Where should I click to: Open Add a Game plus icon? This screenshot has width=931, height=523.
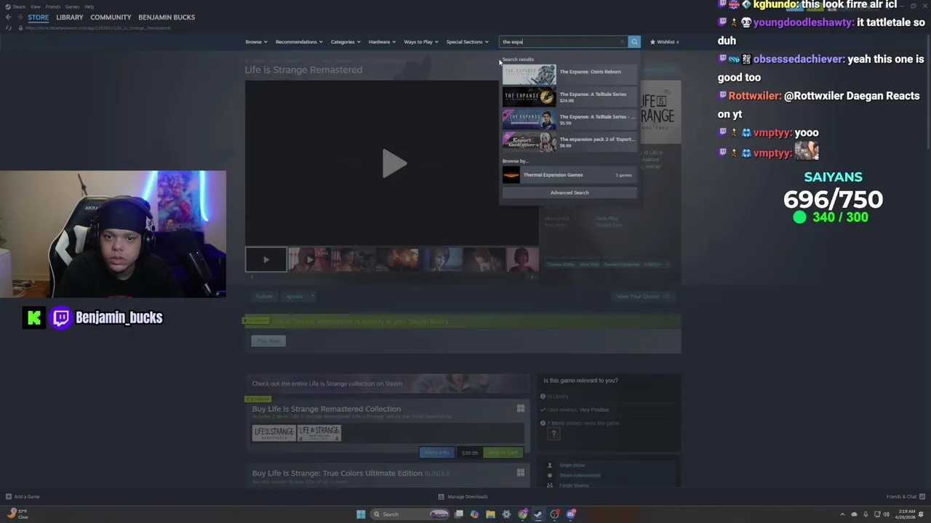(x=9, y=497)
